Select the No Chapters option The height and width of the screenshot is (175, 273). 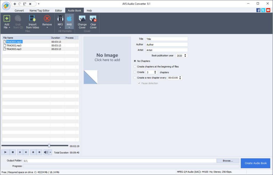click(135, 61)
